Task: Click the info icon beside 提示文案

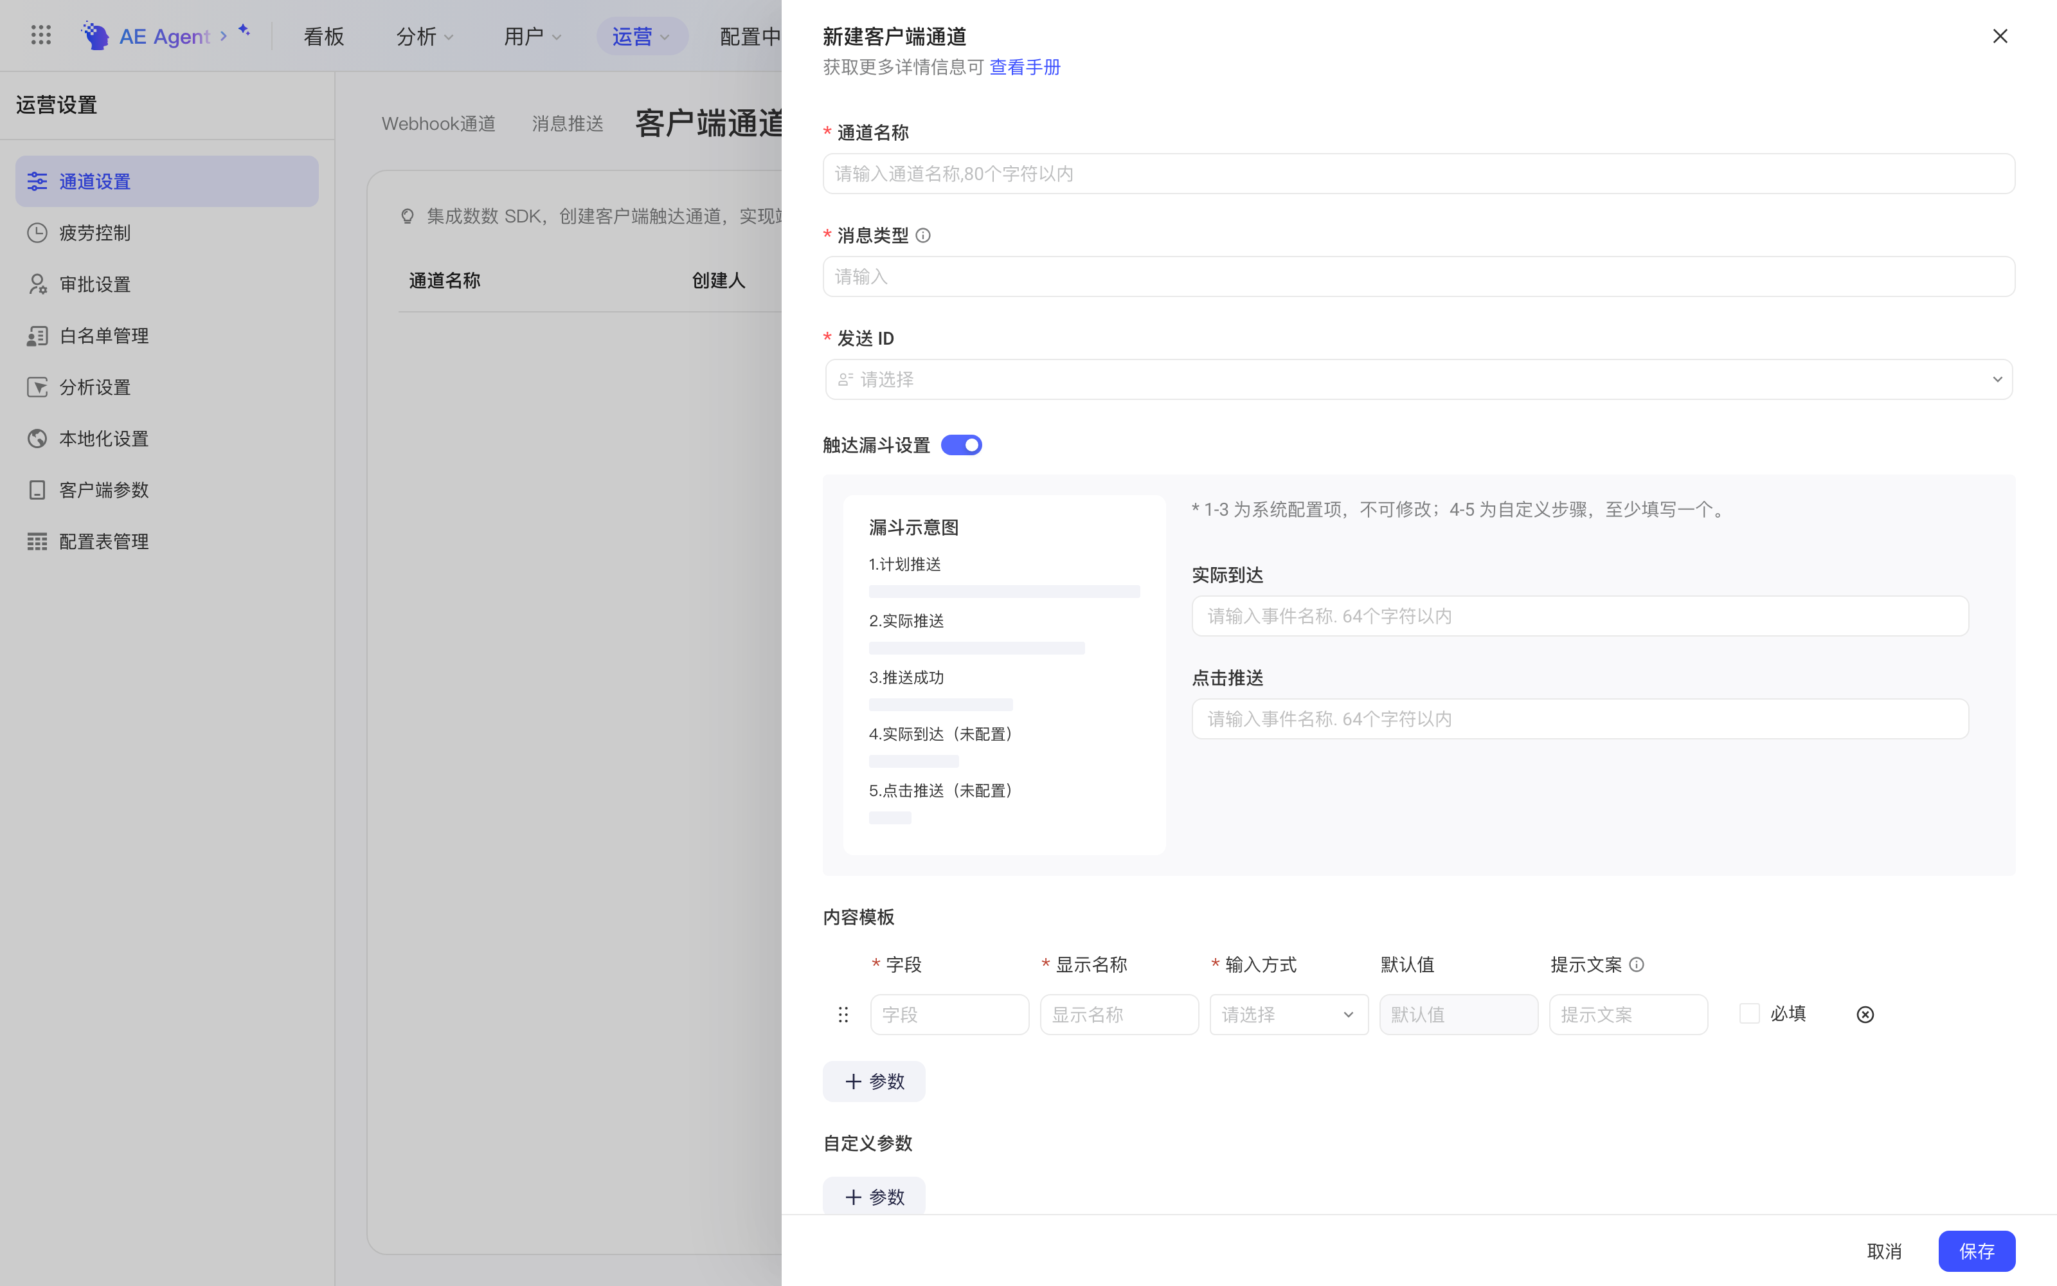Action: tap(1636, 964)
